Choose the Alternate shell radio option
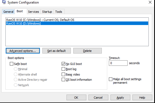 point(15,74)
